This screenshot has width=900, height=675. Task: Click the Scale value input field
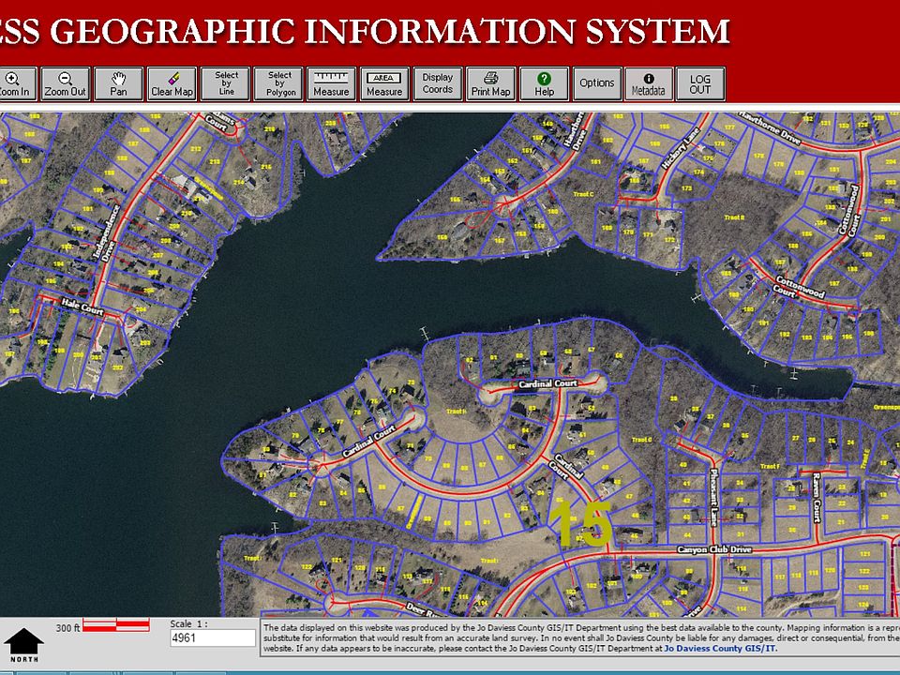coord(213,637)
